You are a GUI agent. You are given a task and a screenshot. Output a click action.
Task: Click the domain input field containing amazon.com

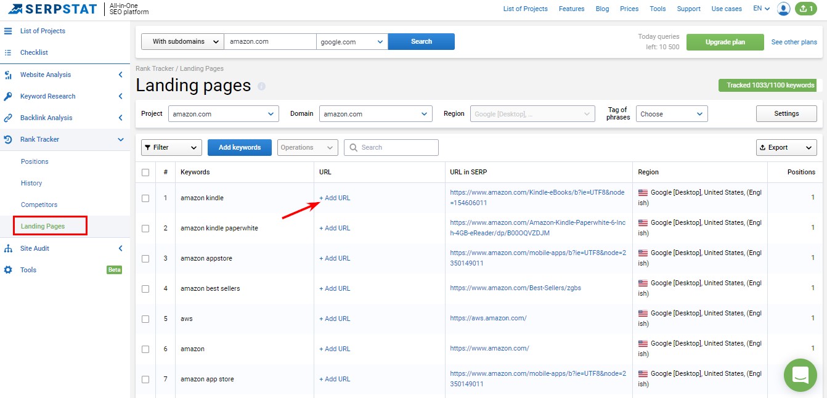click(x=270, y=41)
